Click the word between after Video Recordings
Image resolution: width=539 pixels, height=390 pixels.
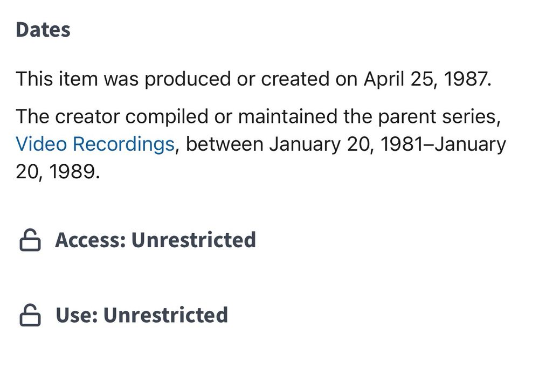[x=224, y=144]
